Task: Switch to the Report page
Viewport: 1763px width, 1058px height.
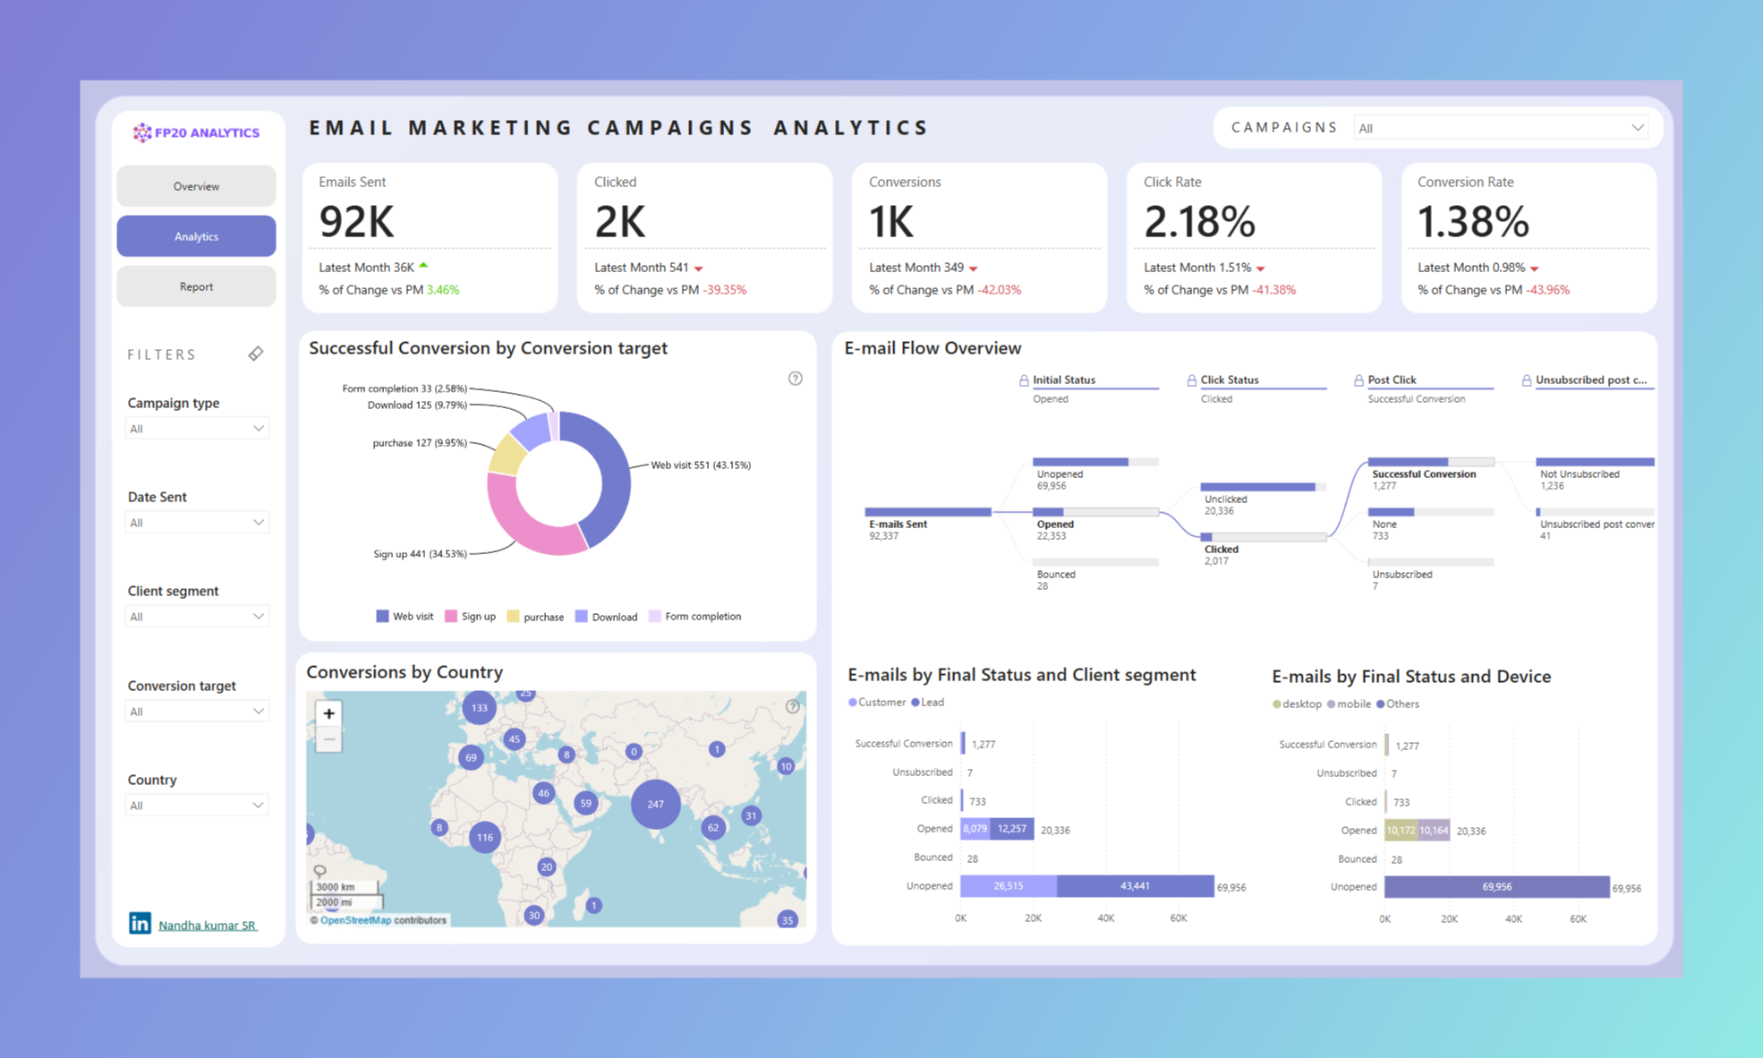Action: click(x=196, y=286)
